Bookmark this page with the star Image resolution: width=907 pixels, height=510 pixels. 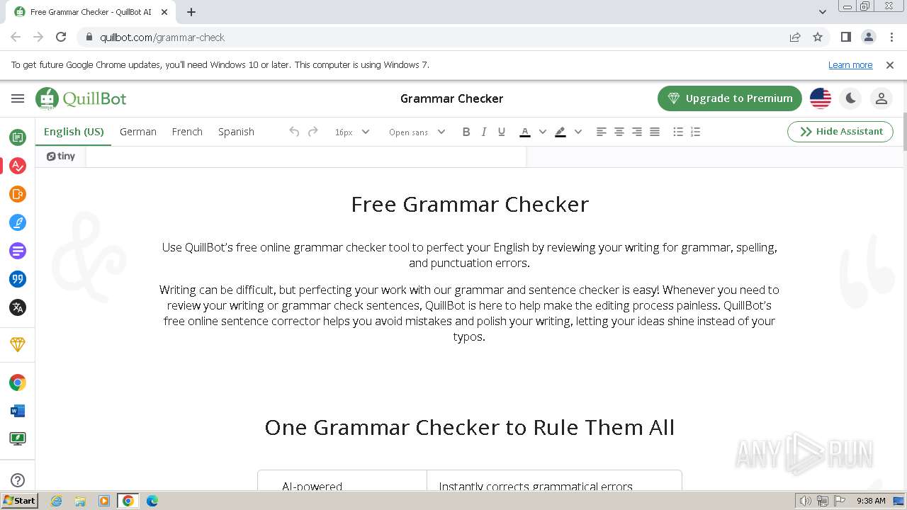pyautogui.click(x=818, y=37)
